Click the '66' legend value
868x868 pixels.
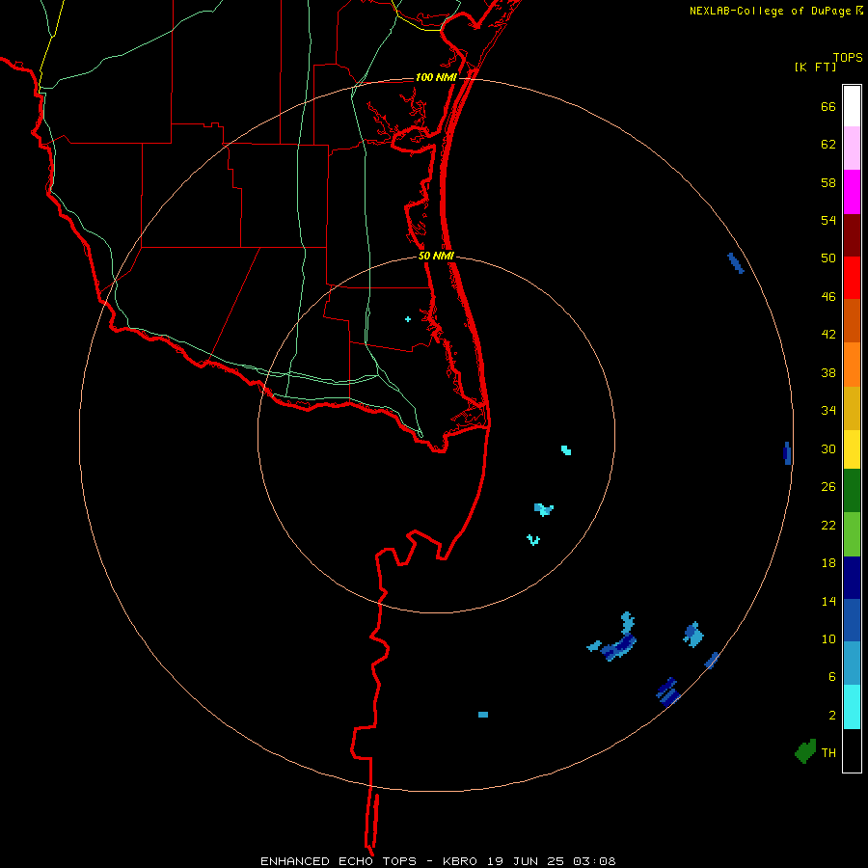coord(828,106)
